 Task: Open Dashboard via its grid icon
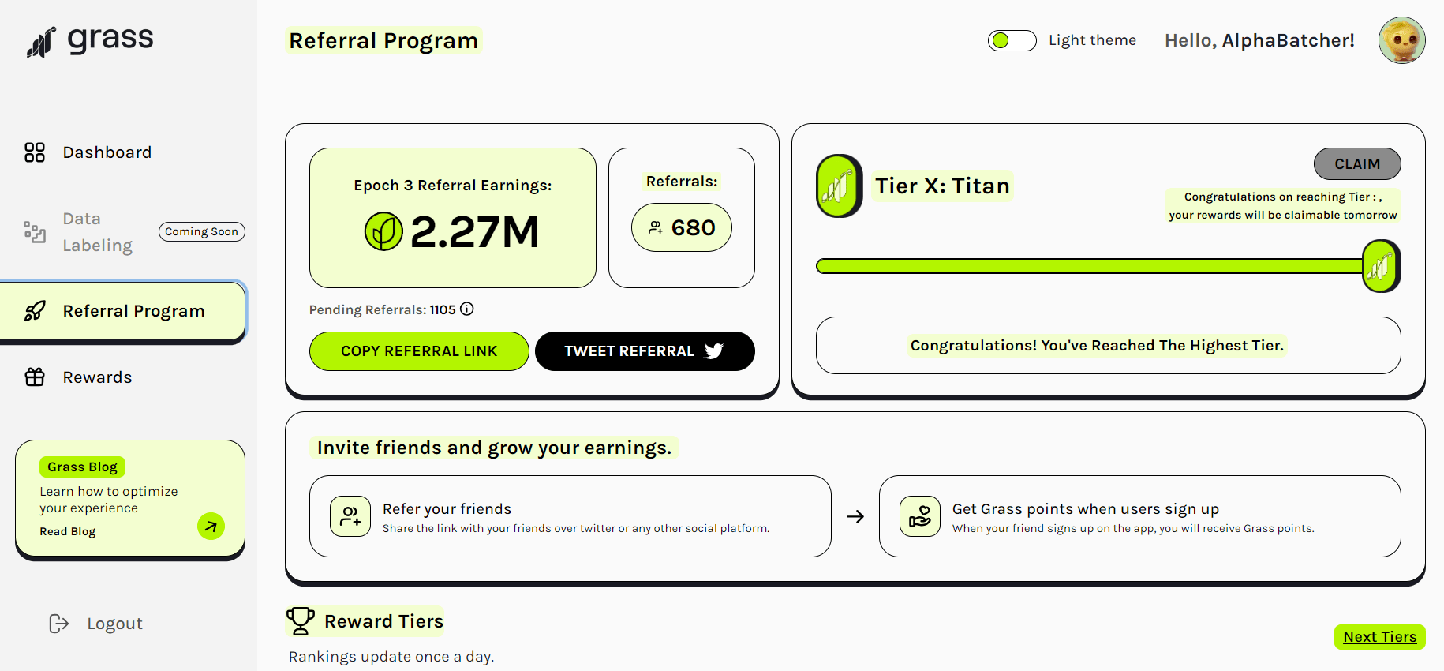click(35, 152)
